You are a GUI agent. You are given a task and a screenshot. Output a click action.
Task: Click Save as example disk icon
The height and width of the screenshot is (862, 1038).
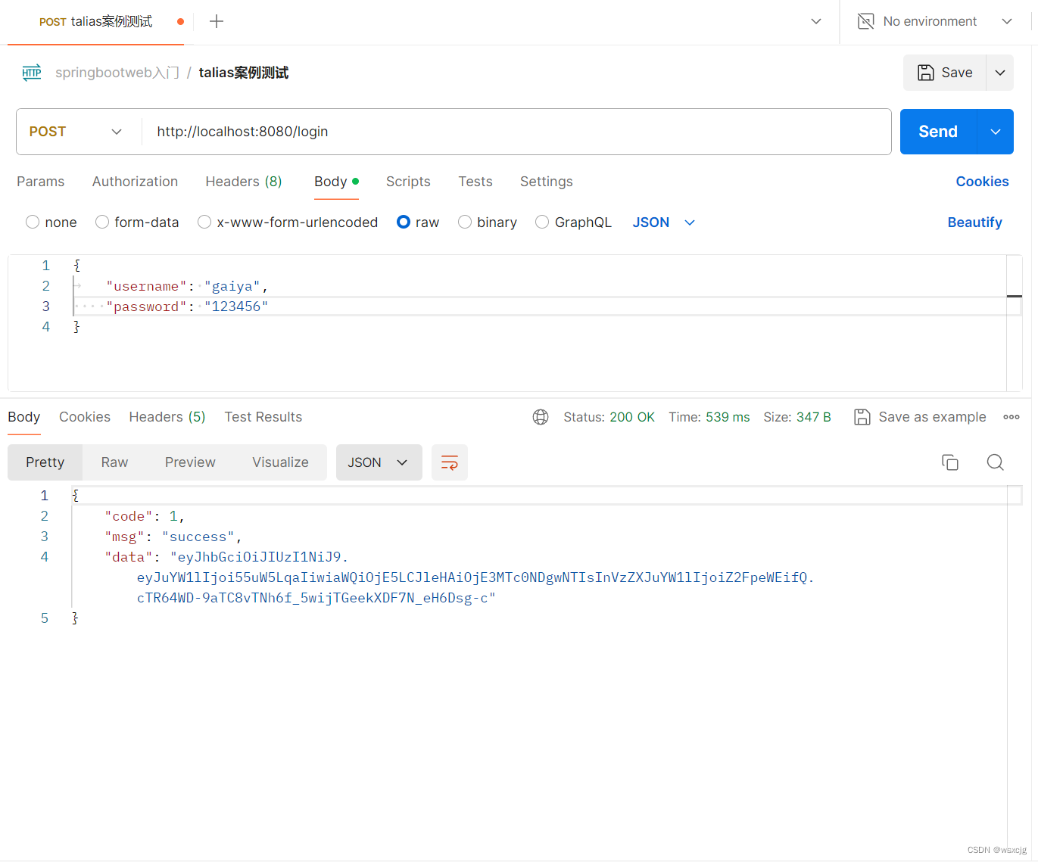(x=862, y=417)
